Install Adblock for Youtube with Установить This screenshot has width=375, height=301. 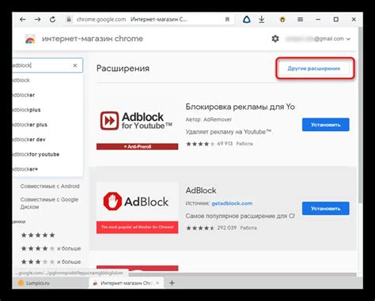[326, 125]
